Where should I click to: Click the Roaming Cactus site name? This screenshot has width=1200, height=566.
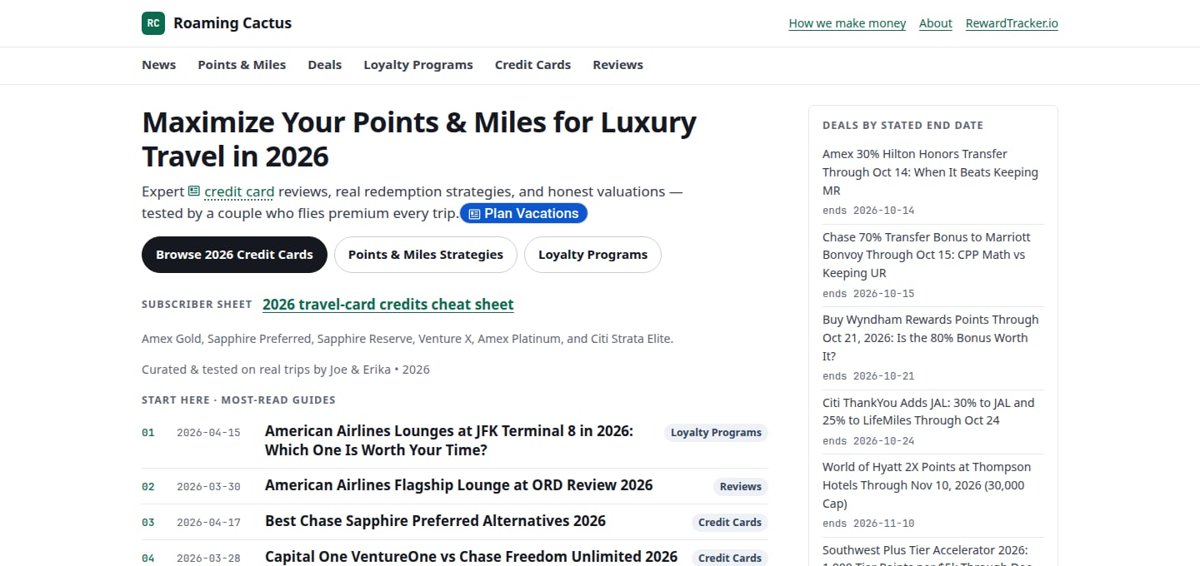232,23
